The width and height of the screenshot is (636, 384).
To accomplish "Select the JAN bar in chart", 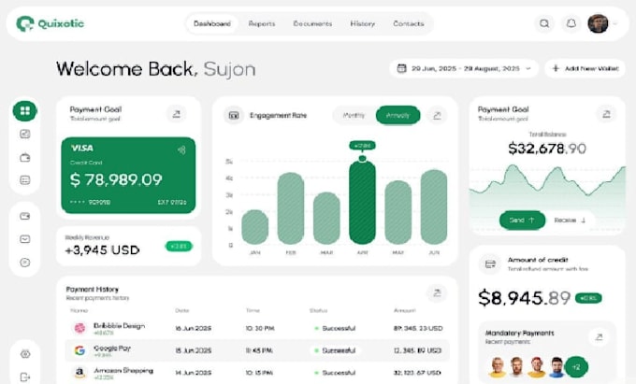I will [254, 227].
